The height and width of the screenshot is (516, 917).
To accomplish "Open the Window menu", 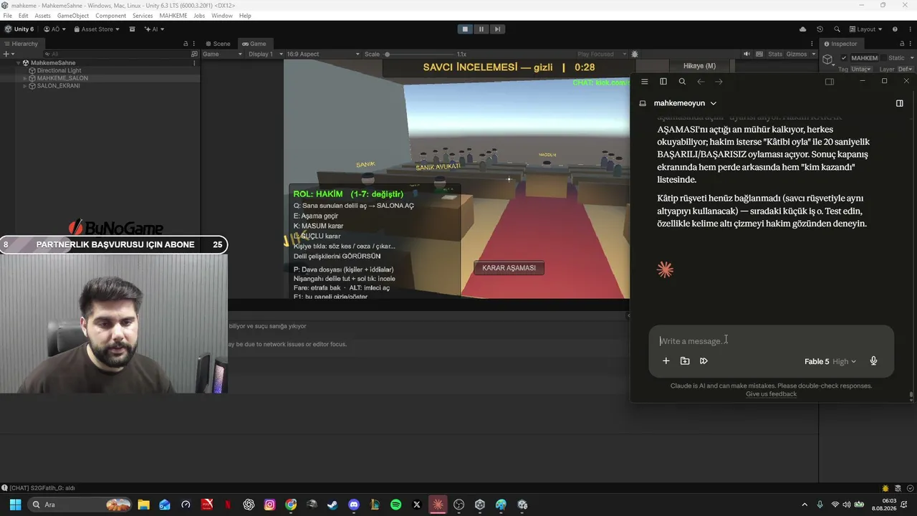I will [222, 16].
